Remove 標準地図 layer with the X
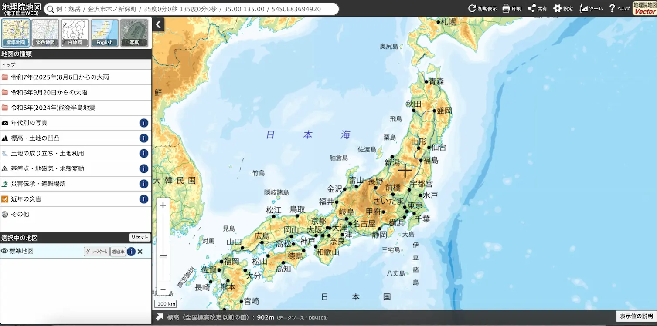 [140, 252]
